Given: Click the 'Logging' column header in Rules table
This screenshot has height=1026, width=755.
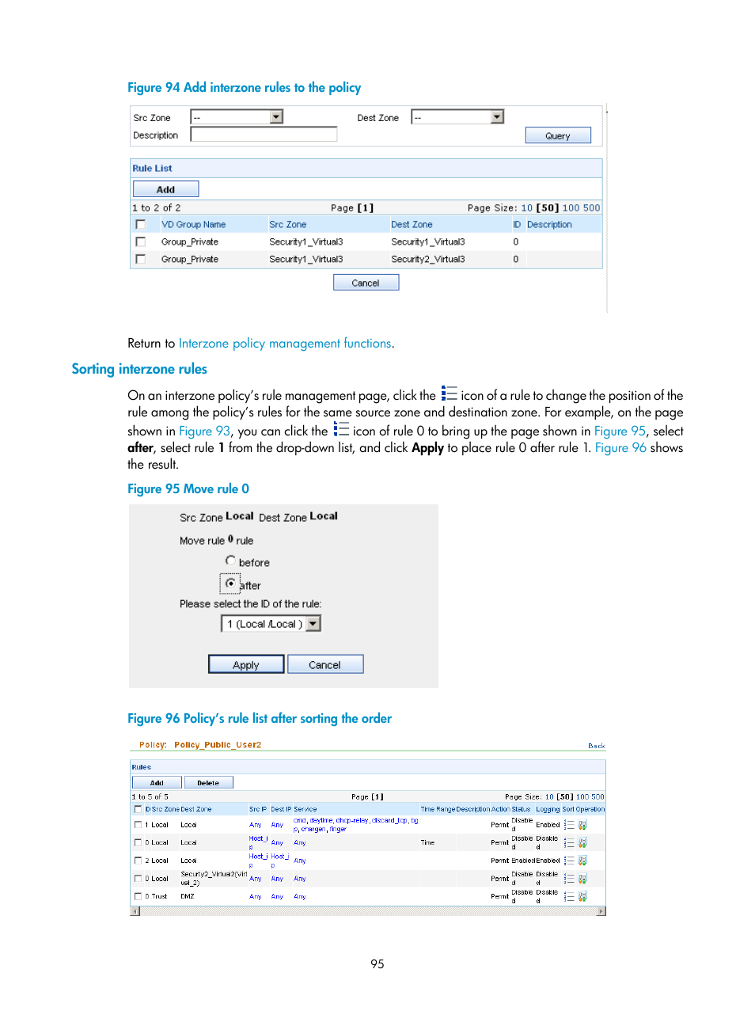Looking at the screenshot, I should pos(548,809).
